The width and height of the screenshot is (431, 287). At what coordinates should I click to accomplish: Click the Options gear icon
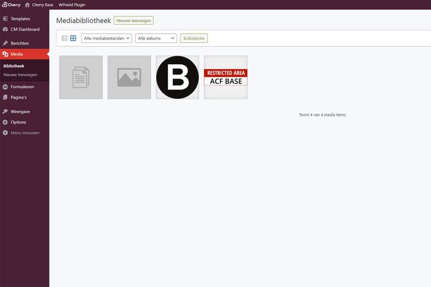click(5, 122)
